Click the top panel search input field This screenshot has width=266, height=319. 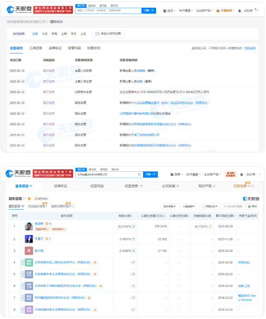click(x=108, y=11)
